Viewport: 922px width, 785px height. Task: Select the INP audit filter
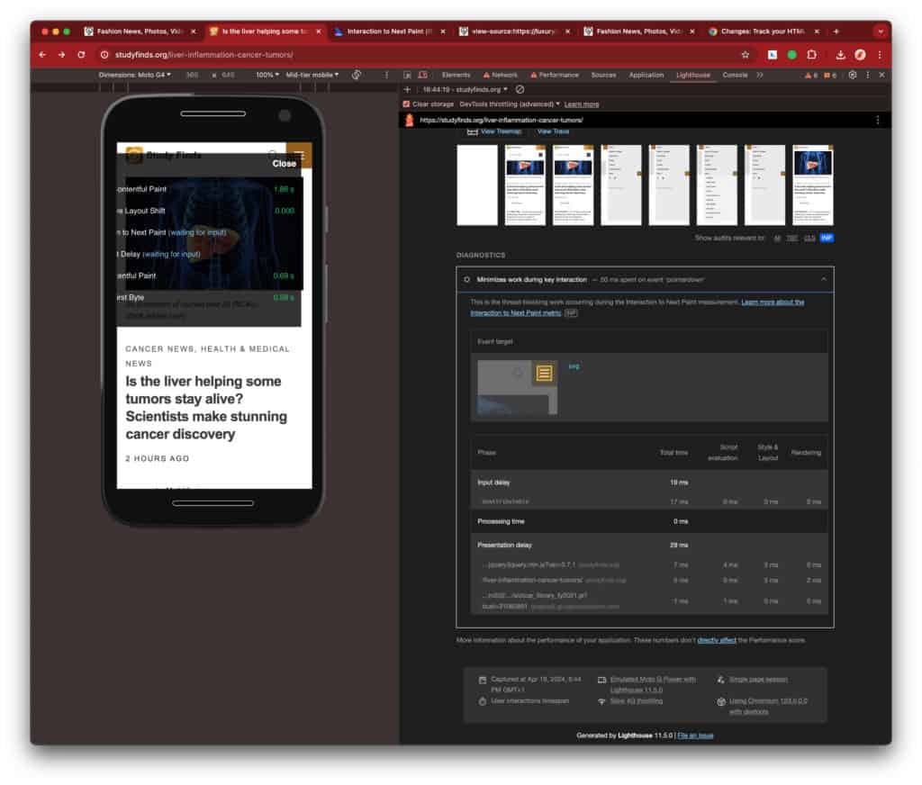click(x=826, y=239)
